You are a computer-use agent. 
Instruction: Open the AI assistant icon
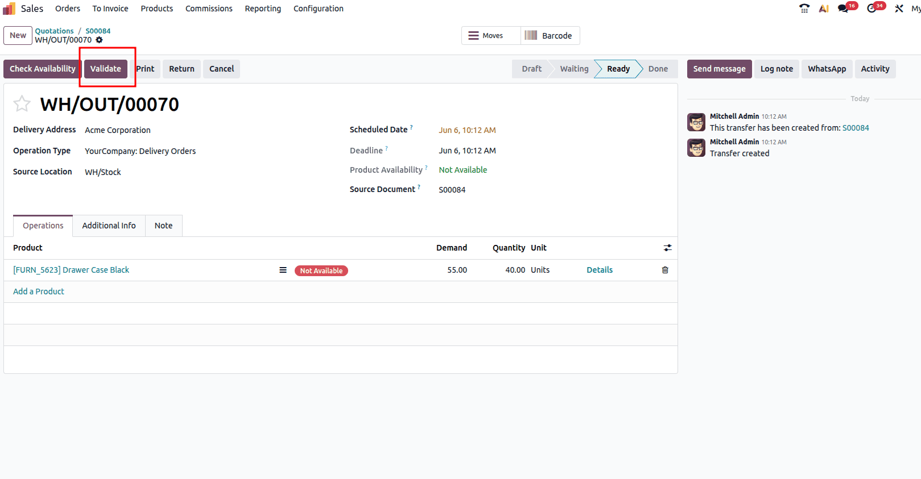point(824,9)
